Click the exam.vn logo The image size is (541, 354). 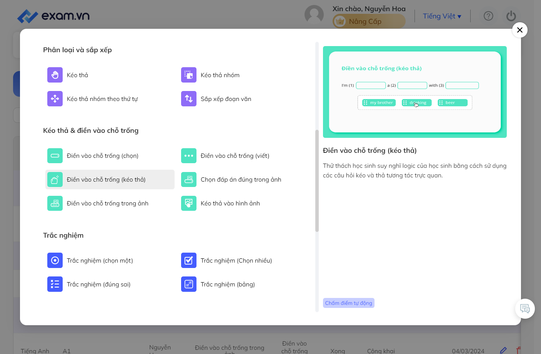coord(53,16)
